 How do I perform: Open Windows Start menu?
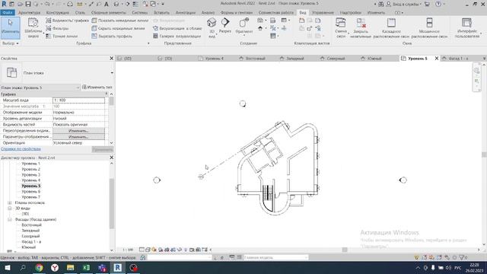[x=8, y=268]
